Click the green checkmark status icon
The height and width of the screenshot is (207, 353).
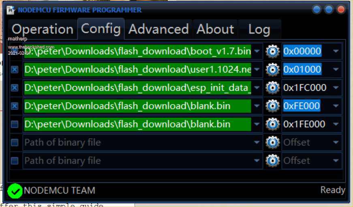click(15, 191)
